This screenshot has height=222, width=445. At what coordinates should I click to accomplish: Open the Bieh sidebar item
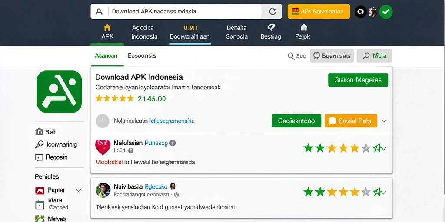point(46,132)
